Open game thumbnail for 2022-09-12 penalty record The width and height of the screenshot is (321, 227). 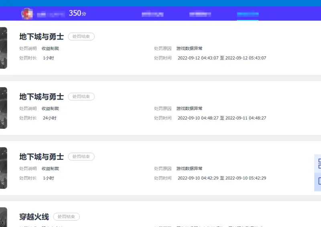click(4, 48)
